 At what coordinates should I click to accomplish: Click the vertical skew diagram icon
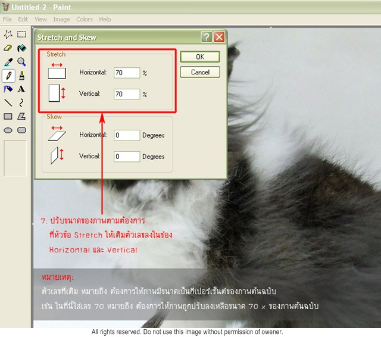coord(57,155)
